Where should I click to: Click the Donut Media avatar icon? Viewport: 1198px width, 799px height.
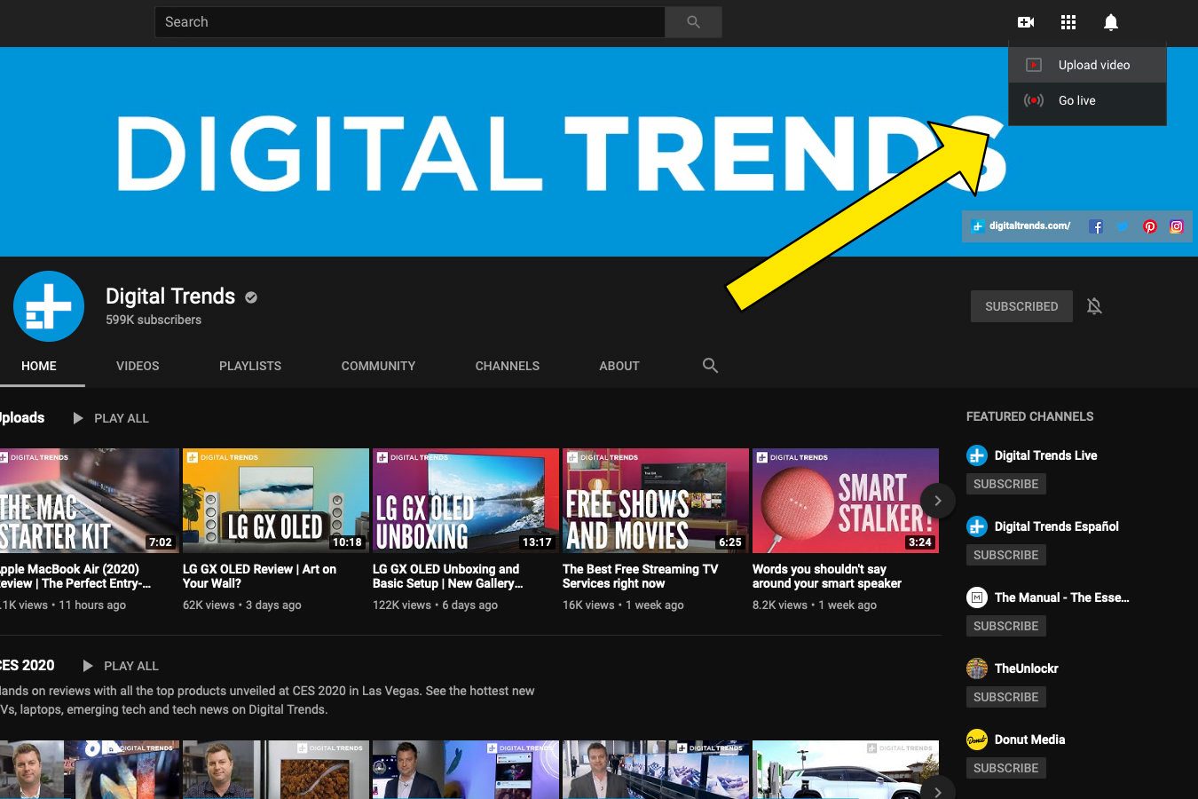[x=977, y=740]
